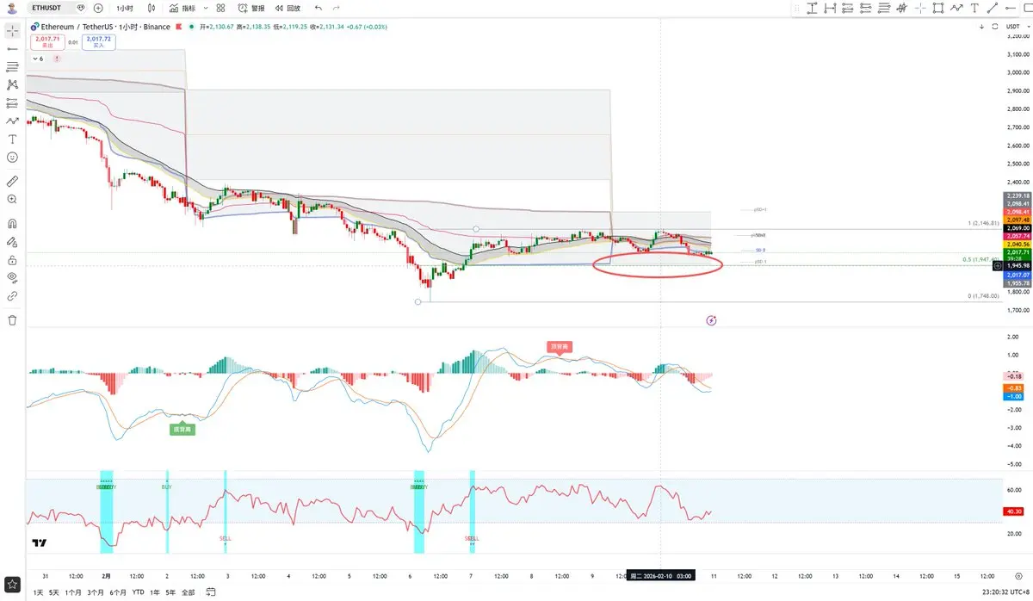Set range to 全部
Image resolution: width=1033 pixels, height=601 pixels.
click(189, 592)
